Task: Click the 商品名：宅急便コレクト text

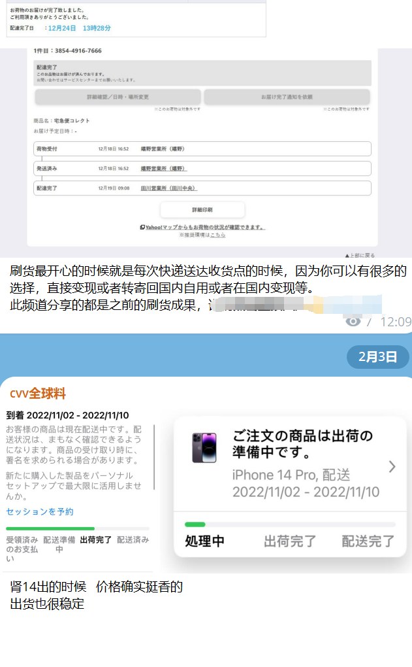Action: tap(61, 121)
